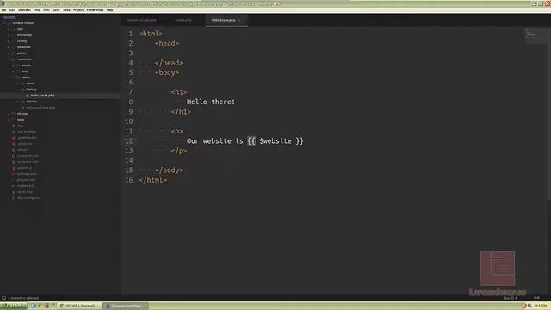Image resolution: width=551 pixels, height=310 pixels.
Task: Expand the database folder arrow
Action: [9, 47]
